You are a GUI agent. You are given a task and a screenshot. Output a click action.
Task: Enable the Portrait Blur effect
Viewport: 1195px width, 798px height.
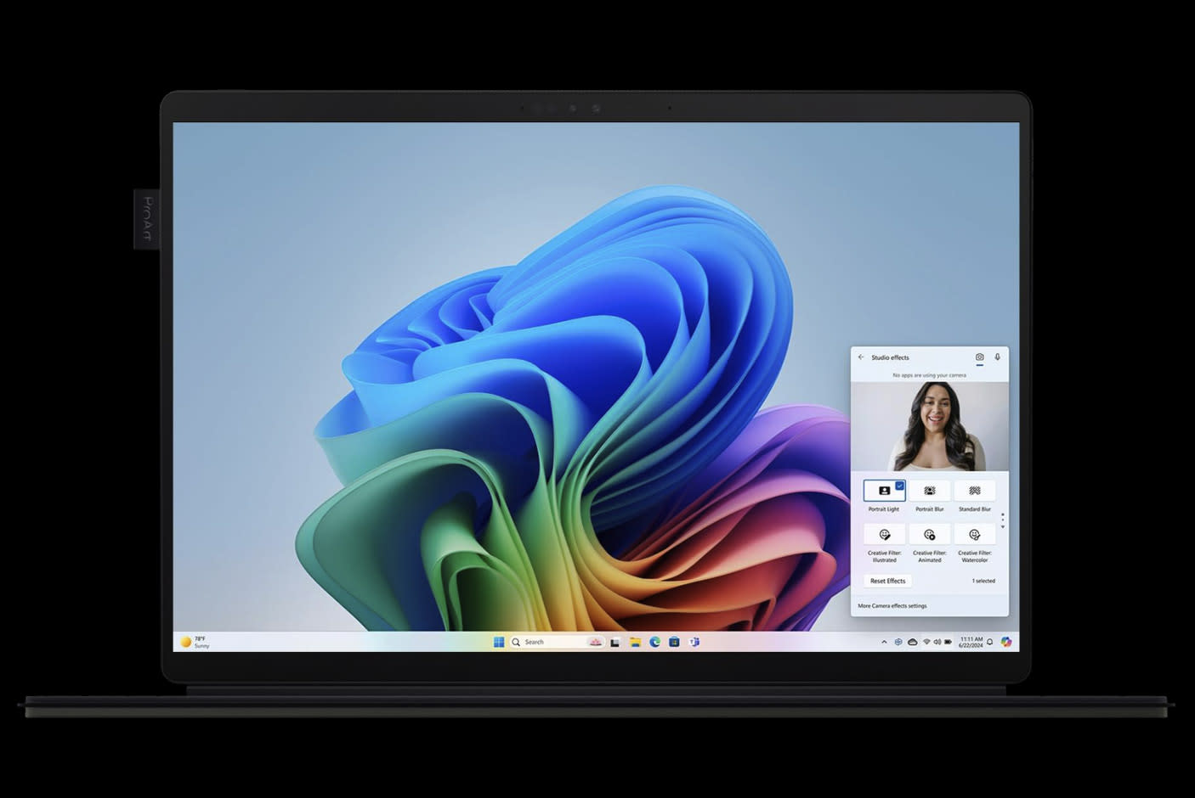(929, 491)
